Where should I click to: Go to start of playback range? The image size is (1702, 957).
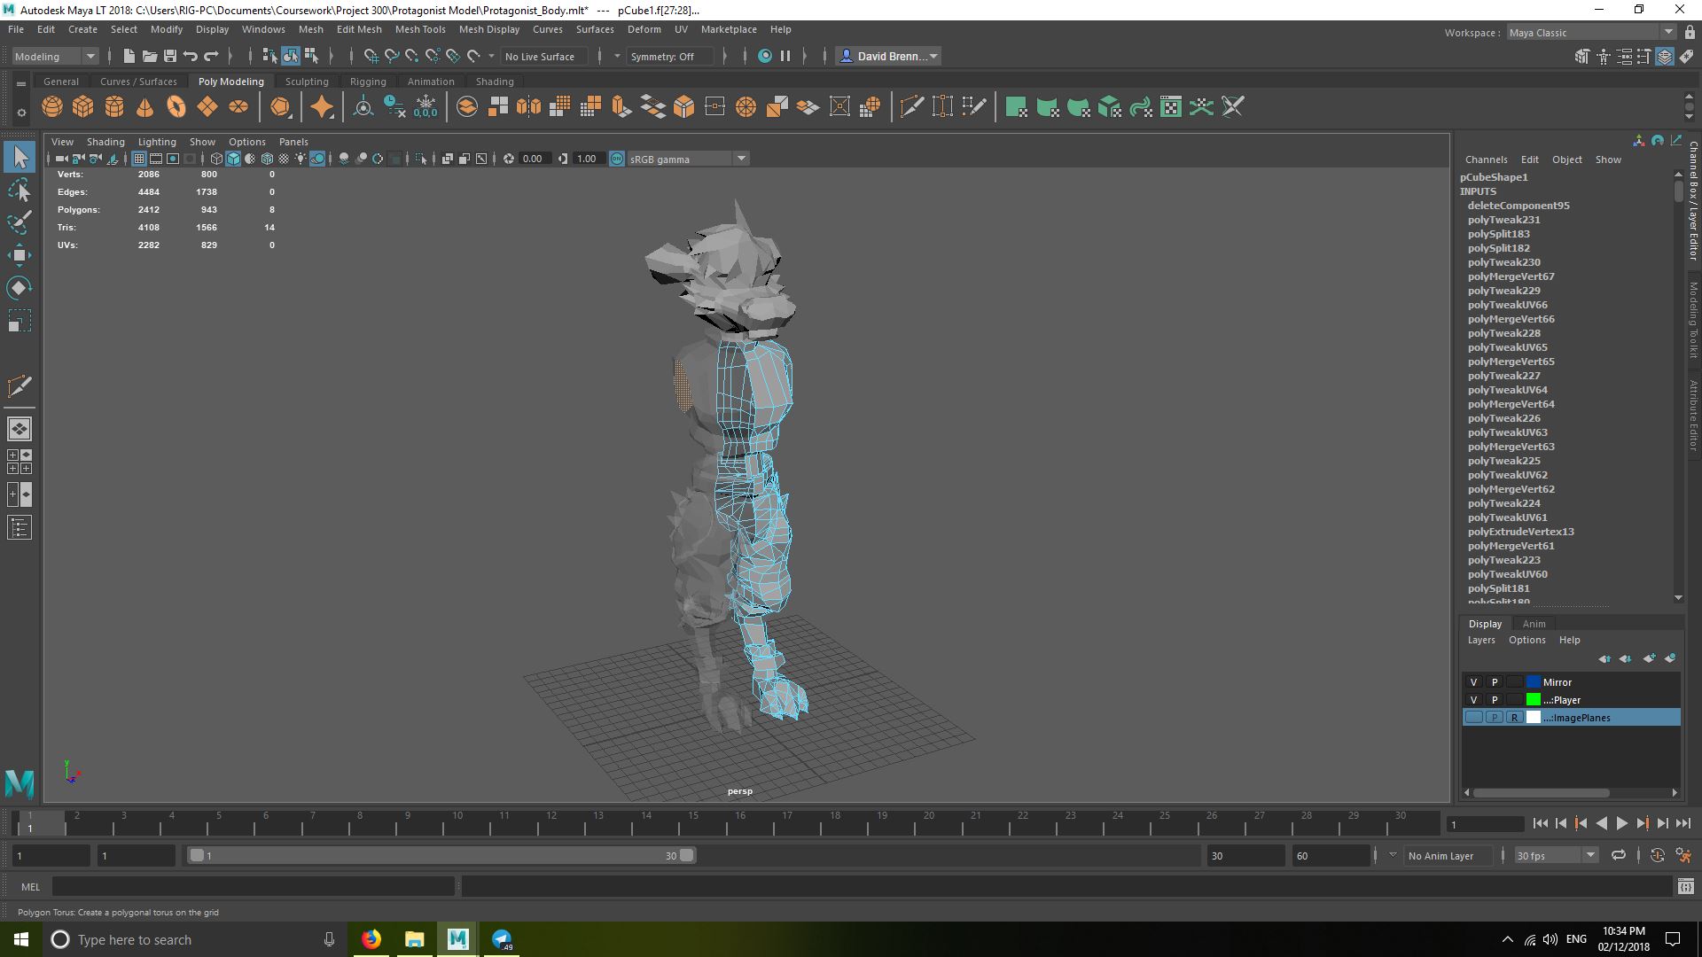tap(1541, 823)
